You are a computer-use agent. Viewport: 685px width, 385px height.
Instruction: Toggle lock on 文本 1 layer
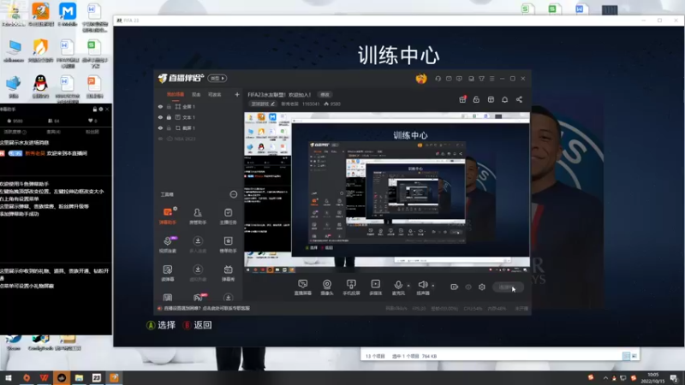(x=169, y=117)
